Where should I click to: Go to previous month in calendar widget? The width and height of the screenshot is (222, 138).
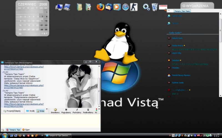coord(42,33)
